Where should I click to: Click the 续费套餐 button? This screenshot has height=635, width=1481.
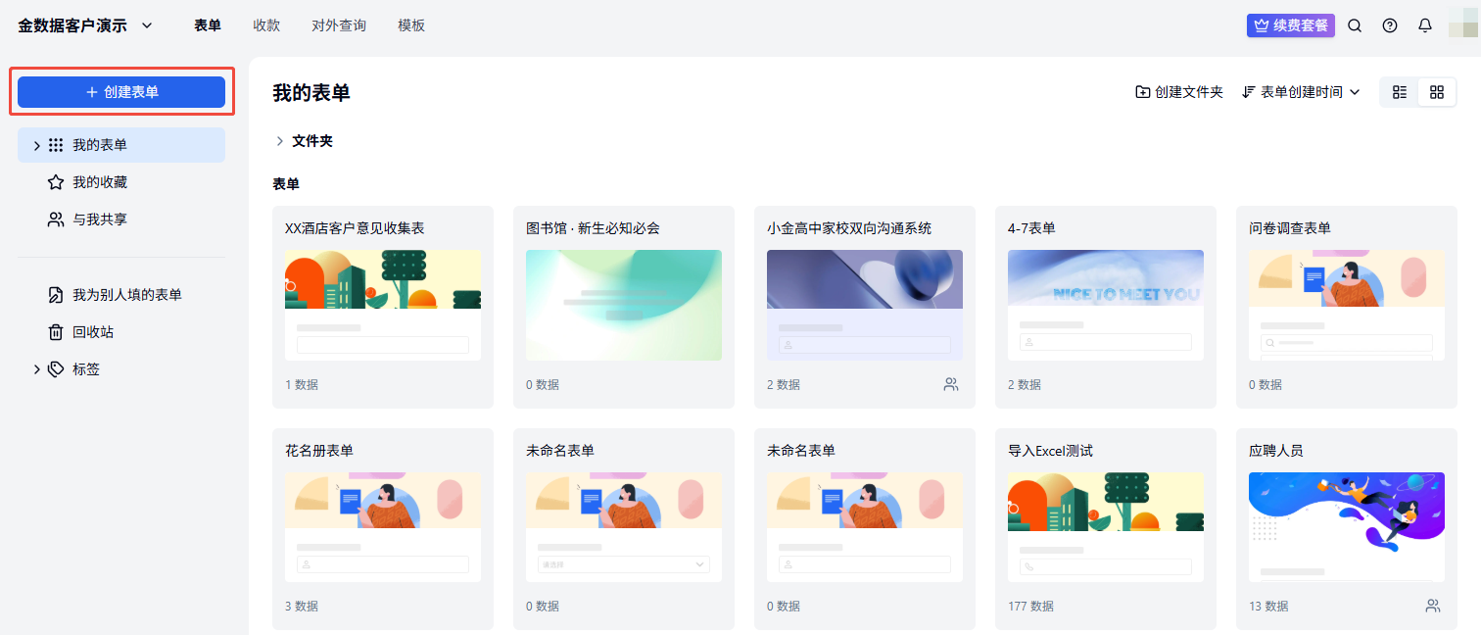tap(1290, 25)
